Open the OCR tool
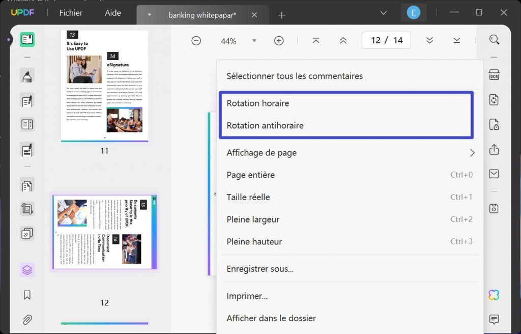Screen dimensions: 521x334 [494, 74]
